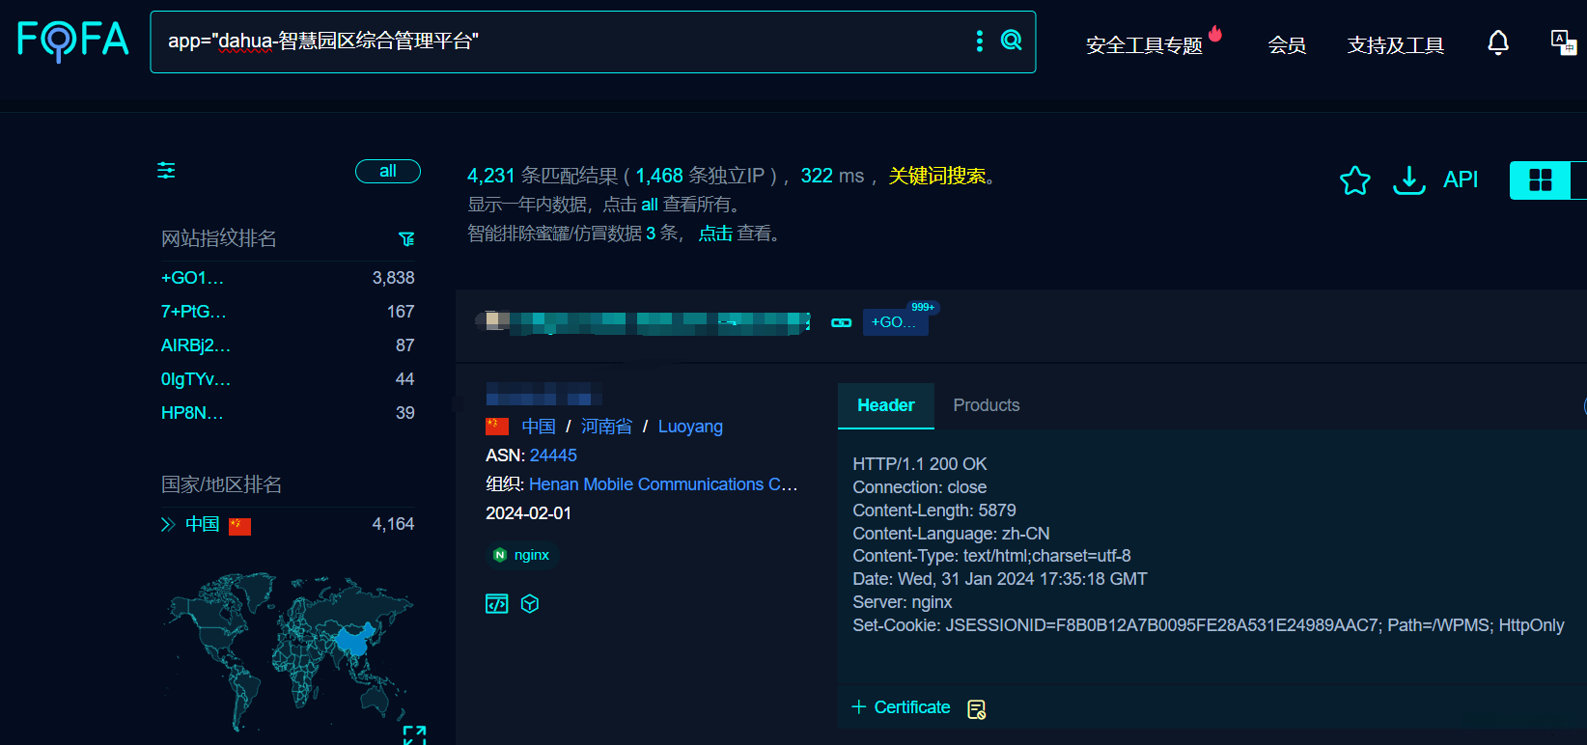Image resolution: width=1587 pixels, height=745 pixels.
Task: Filter by 河南省 region link
Action: [x=606, y=427]
